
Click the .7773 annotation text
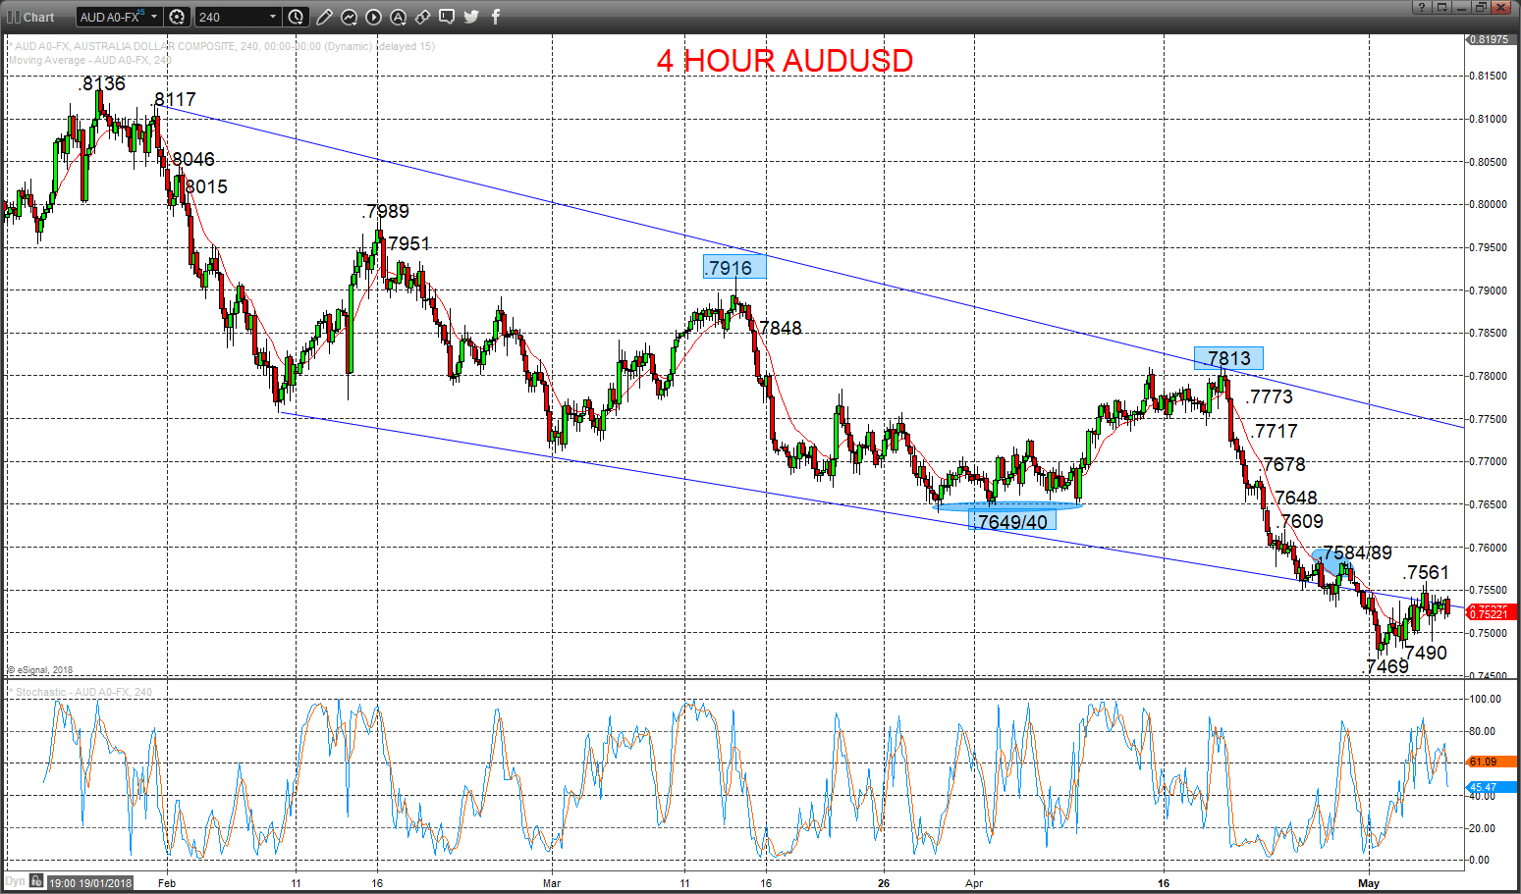1270,396
